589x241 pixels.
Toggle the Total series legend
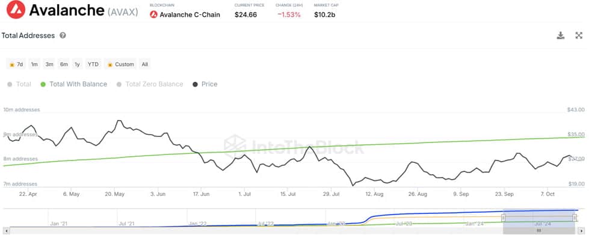pos(19,84)
